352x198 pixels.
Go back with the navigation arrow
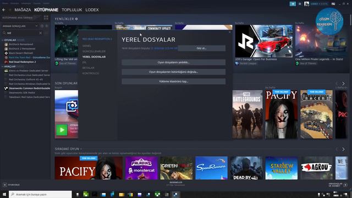[4, 10]
